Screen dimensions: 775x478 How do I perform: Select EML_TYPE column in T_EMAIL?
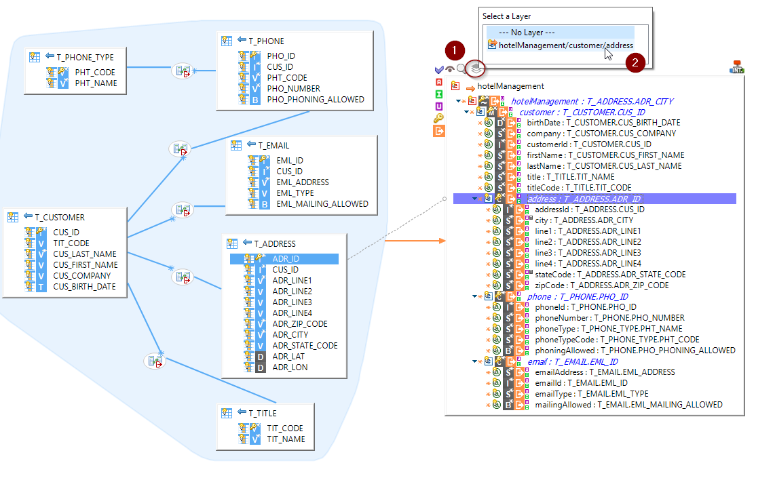pos(295,193)
